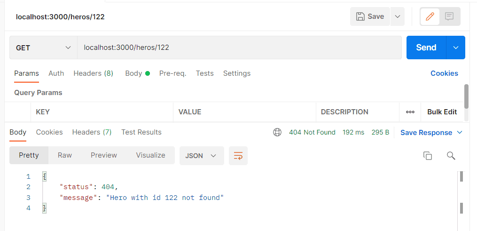Copy response with the copy icon
Image resolution: width=477 pixels, height=231 pixels.
click(427, 156)
